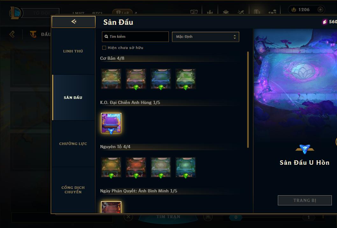Viewport: 337px width, 228px height.
Task: Click the dropdown arrows on Mặc Định
Action: coord(235,37)
